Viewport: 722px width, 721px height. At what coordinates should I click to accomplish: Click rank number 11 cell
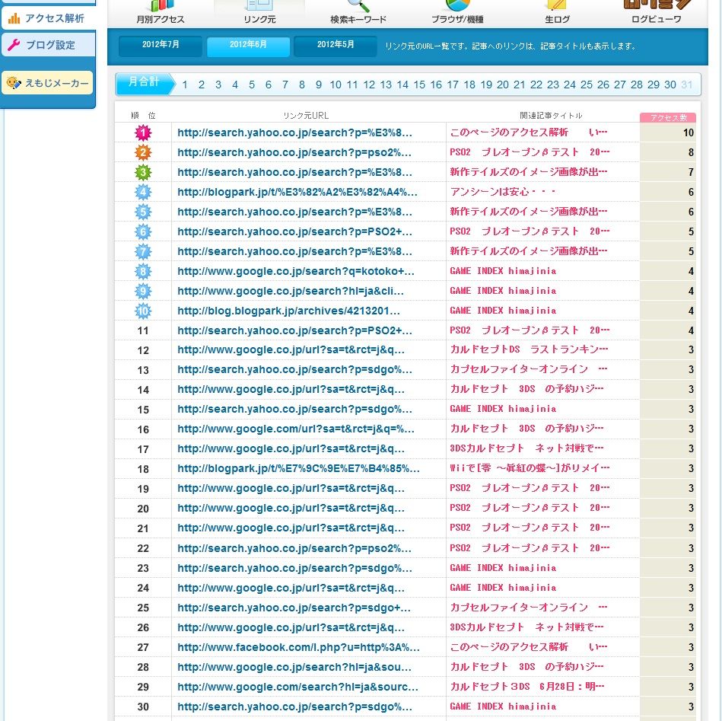(x=143, y=330)
